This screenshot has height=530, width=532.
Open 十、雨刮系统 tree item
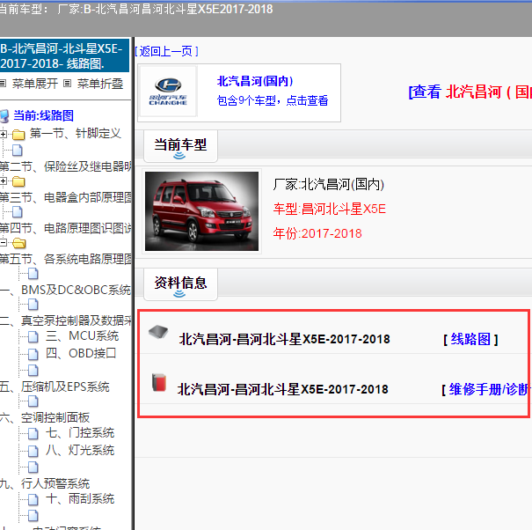click(80, 498)
